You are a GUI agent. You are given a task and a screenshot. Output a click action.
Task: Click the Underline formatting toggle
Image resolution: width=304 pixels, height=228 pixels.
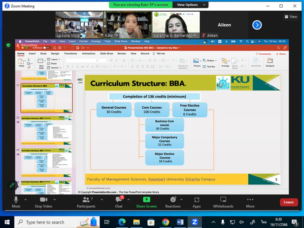click(77, 66)
